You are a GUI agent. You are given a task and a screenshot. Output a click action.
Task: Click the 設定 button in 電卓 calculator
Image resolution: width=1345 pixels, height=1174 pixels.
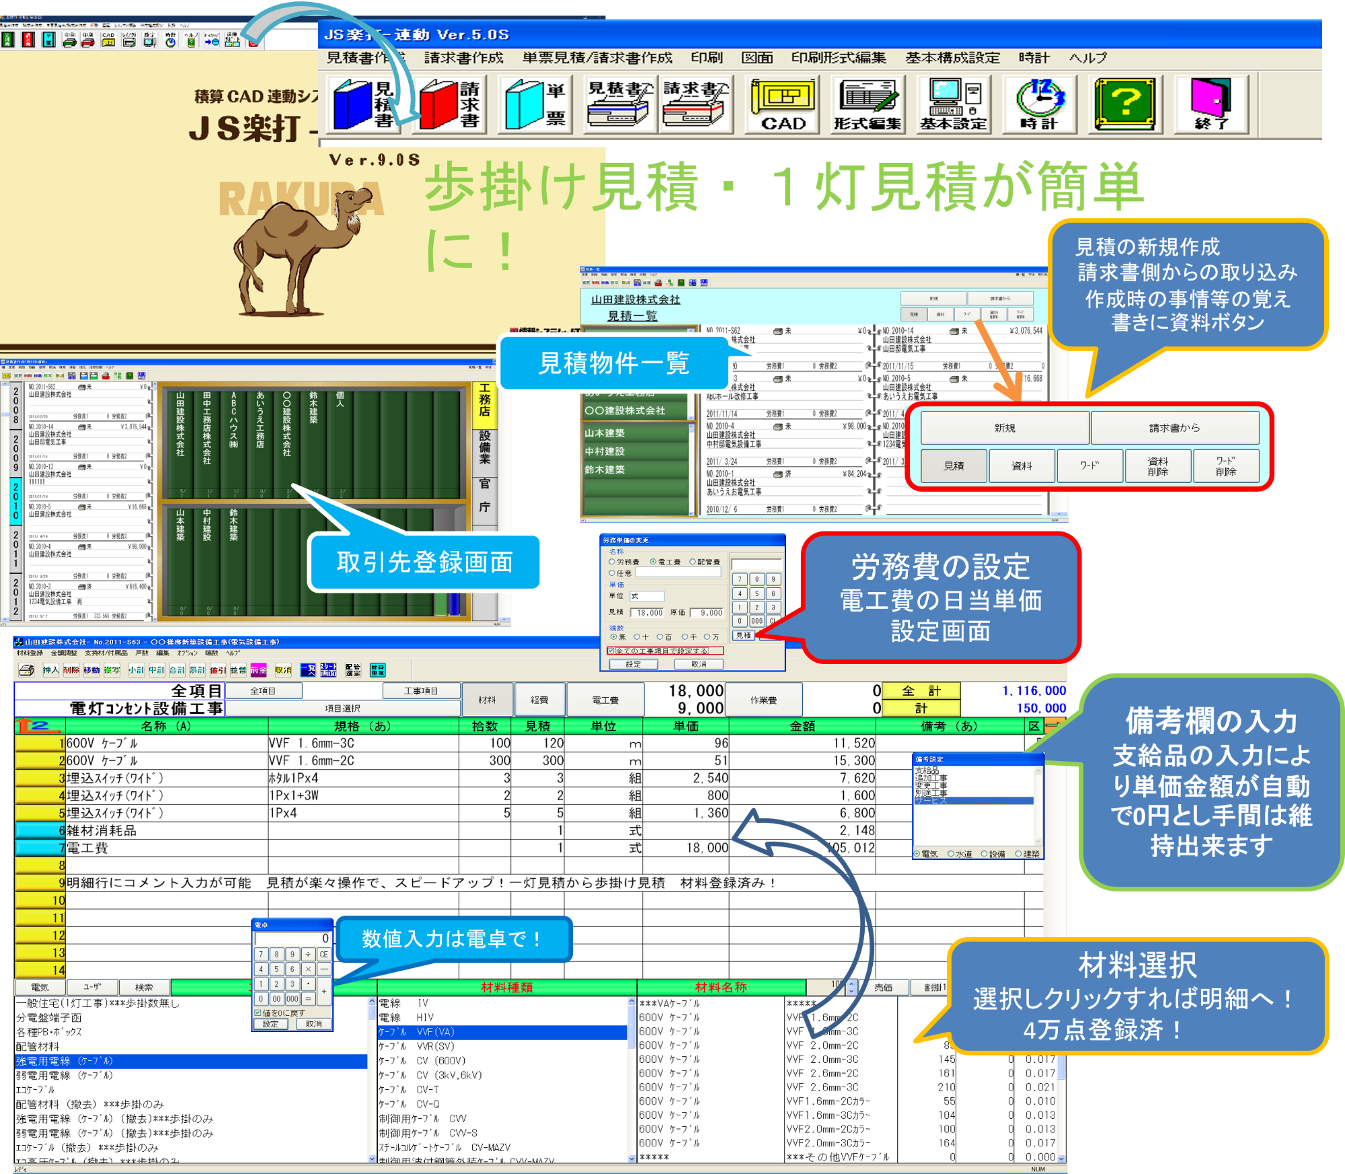click(270, 1024)
